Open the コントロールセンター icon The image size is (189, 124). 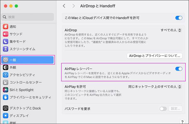(x=6, y=82)
